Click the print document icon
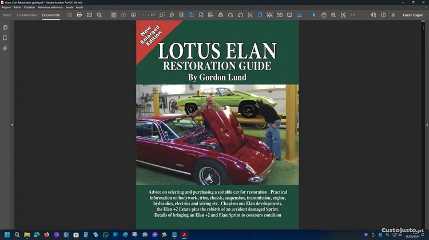This screenshot has height=240, width=429. pos(80,15)
